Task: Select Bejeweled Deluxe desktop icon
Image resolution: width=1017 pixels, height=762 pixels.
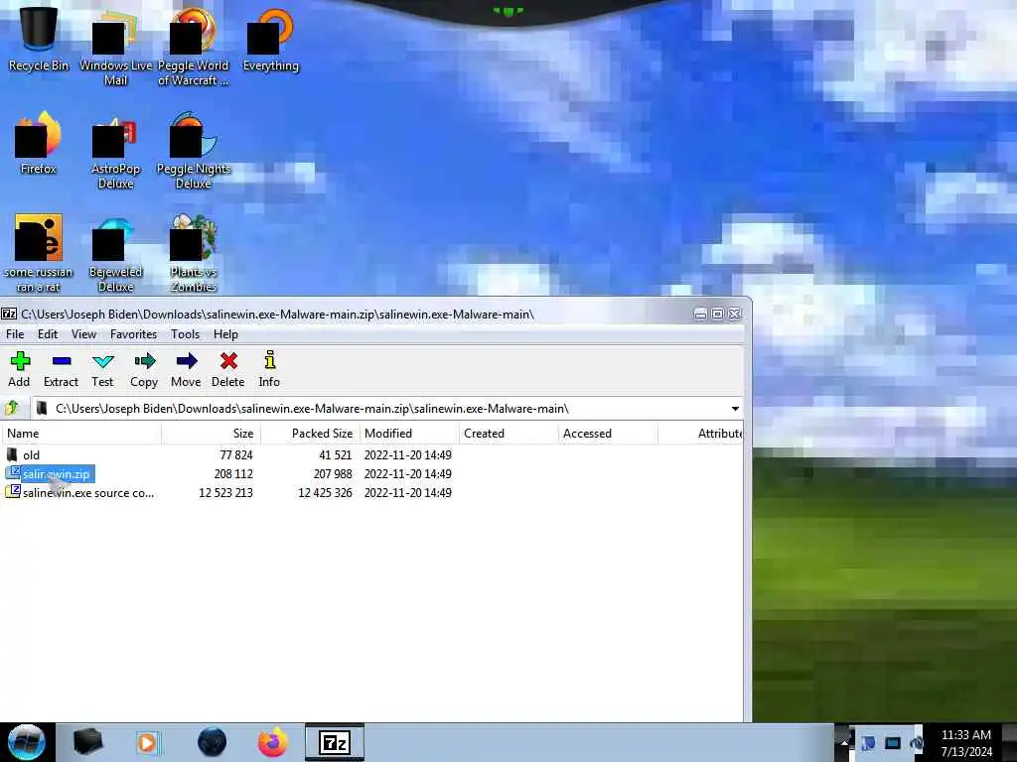Action: (115, 254)
